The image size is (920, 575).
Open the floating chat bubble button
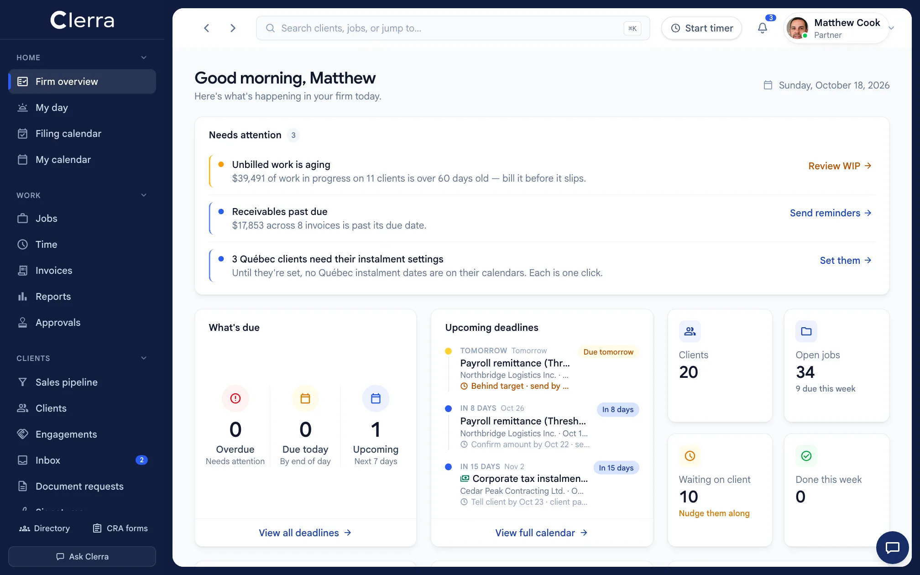pyautogui.click(x=892, y=547)
